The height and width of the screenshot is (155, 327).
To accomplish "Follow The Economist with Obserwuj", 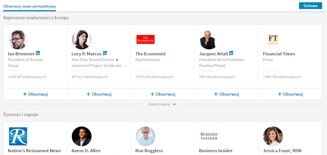I will pyautogui.click(x=163, y=94).
